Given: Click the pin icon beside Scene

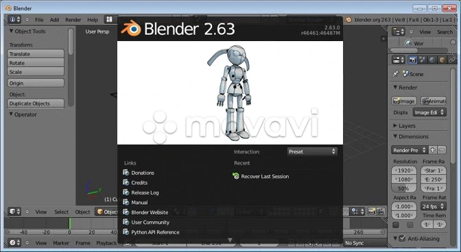Looking at the screenshot, I should tap(395, 74).
